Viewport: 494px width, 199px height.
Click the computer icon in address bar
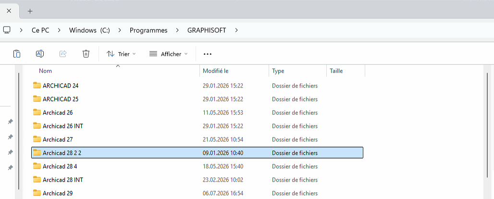pyautogui.click(x=7, y=30)
